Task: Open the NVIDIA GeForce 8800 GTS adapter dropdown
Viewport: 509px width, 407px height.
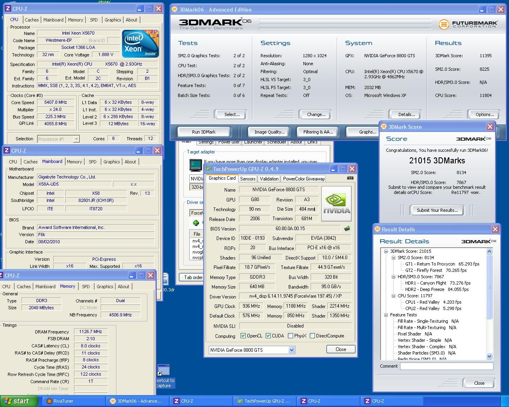Action: pyautogui.click(x=291, y=350)
